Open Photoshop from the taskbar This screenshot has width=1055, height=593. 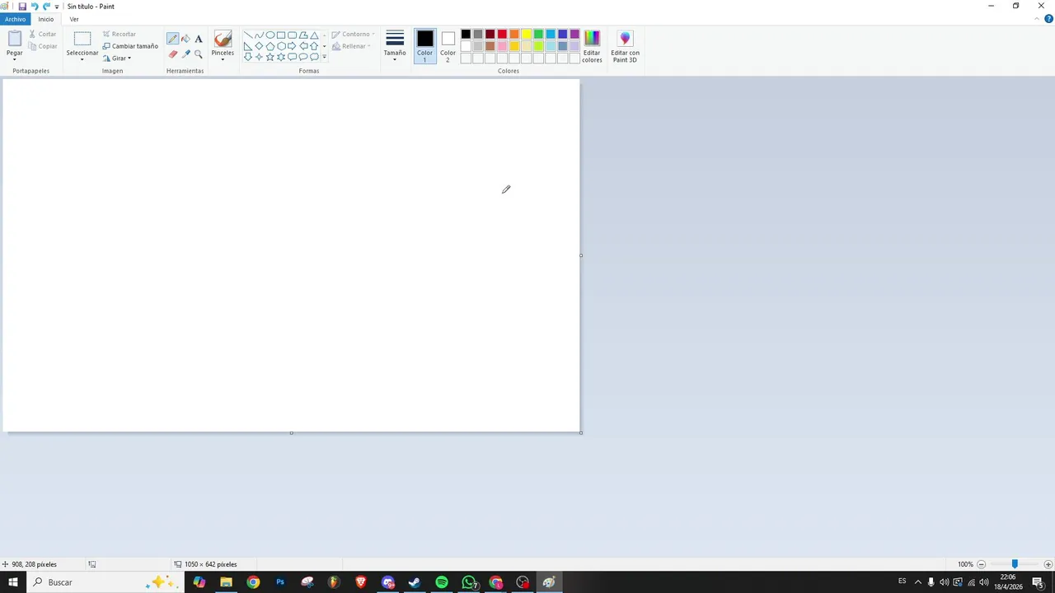coord(280,582)
